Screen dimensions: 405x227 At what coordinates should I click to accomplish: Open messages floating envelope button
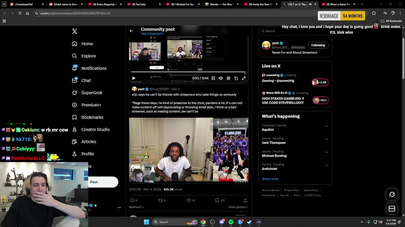tap(392, 209)
